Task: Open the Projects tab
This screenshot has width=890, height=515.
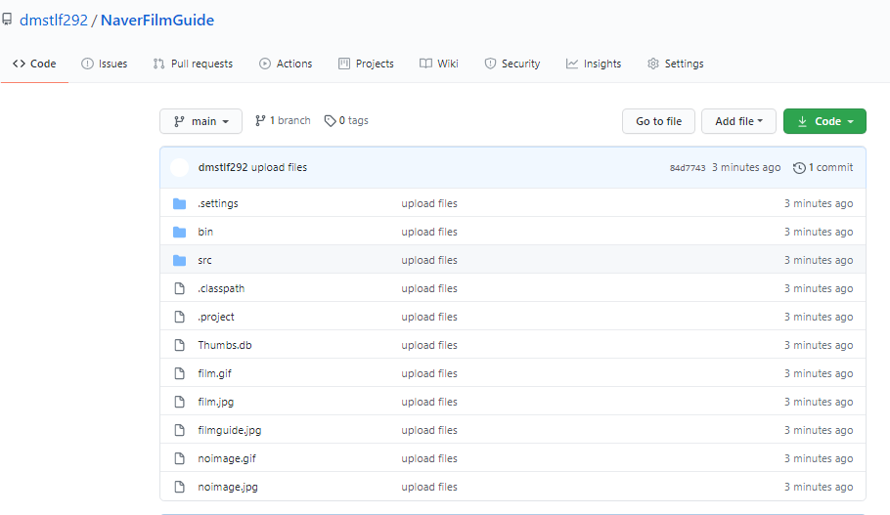Action: tap(366, 64)
